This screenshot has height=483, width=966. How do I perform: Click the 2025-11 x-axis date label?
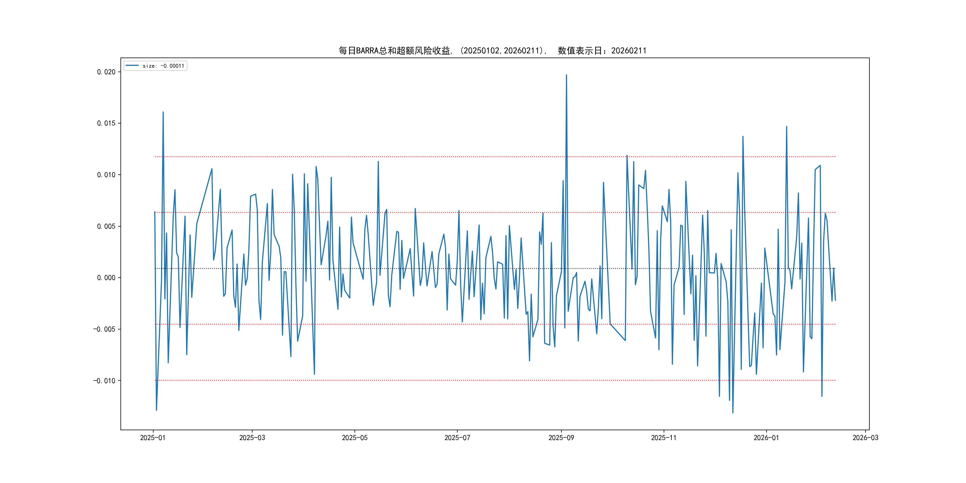click(x=663, y=438)
